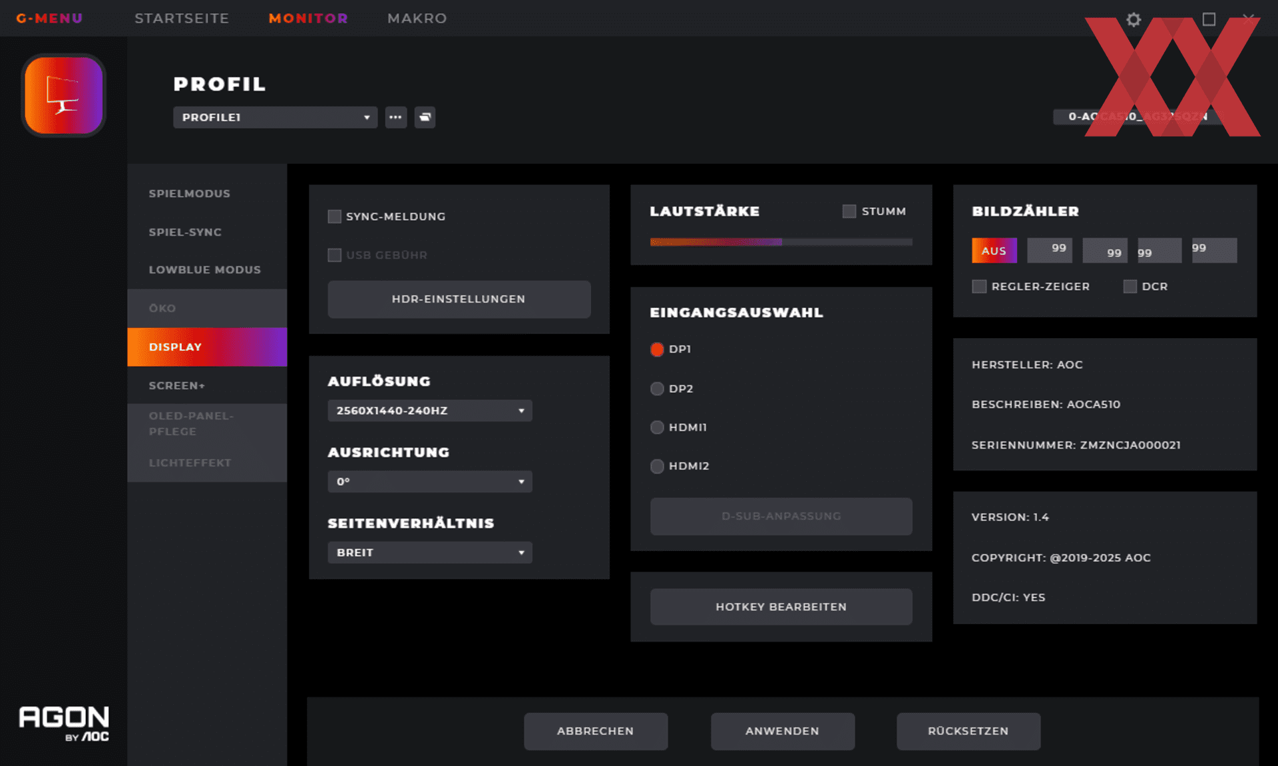1278x766 pixels.
Task: Click the profile window copy icon
Action: pos(425,117)
